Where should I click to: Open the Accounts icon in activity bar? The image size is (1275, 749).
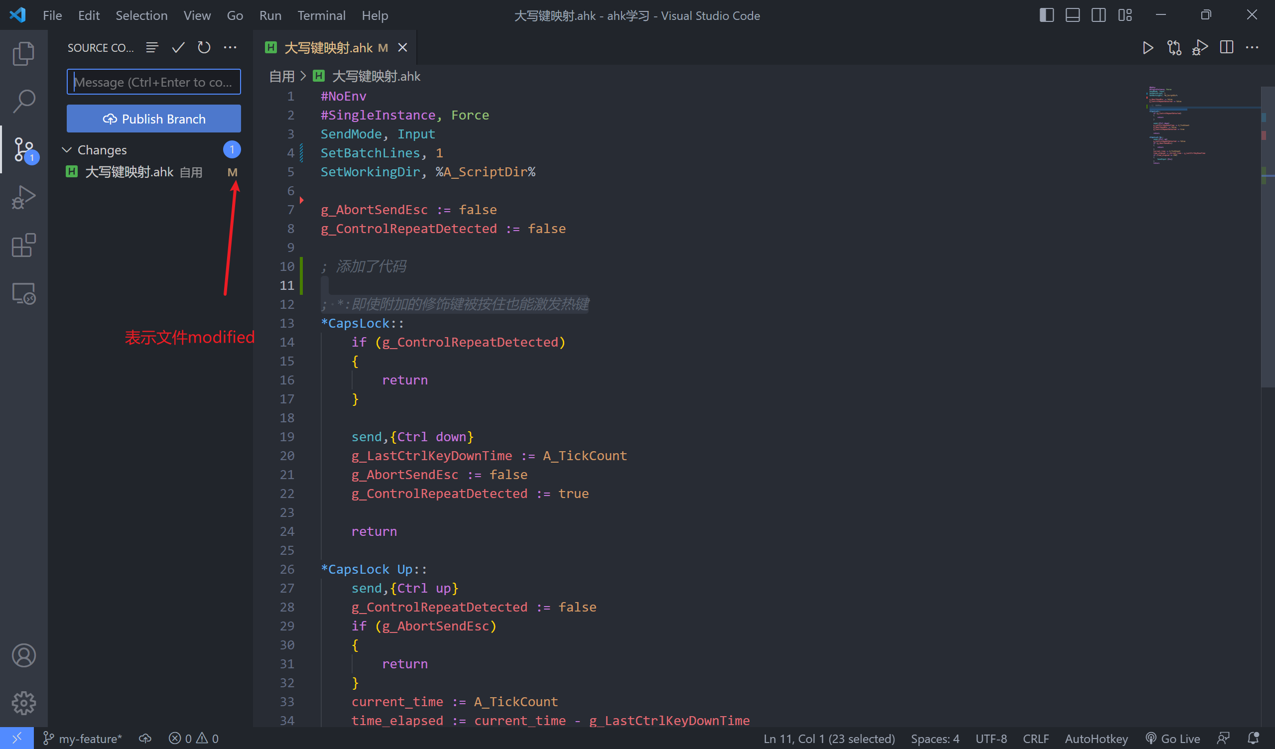[x=23, y=655]
